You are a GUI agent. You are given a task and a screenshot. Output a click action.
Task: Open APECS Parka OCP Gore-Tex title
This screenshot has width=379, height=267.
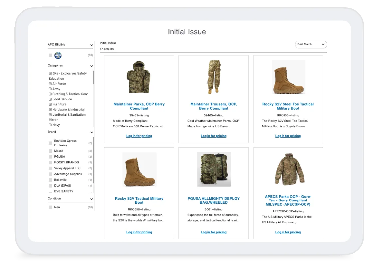click(x=288, y=200)
